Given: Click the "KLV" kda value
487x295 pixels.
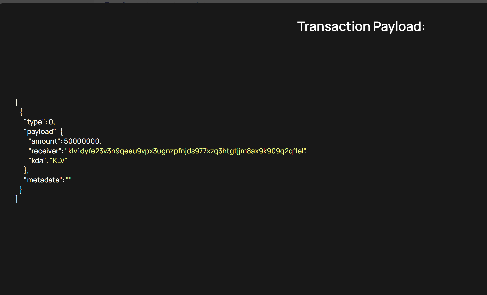Looking at the screenshot, I should click(x=59, y=161).
